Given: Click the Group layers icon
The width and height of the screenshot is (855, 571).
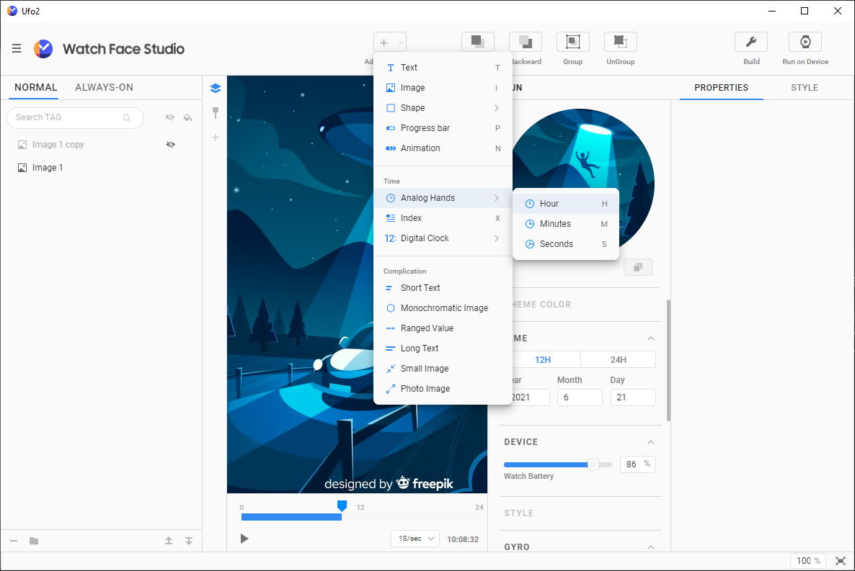Looking at the screenshot, I should point(572,42).
